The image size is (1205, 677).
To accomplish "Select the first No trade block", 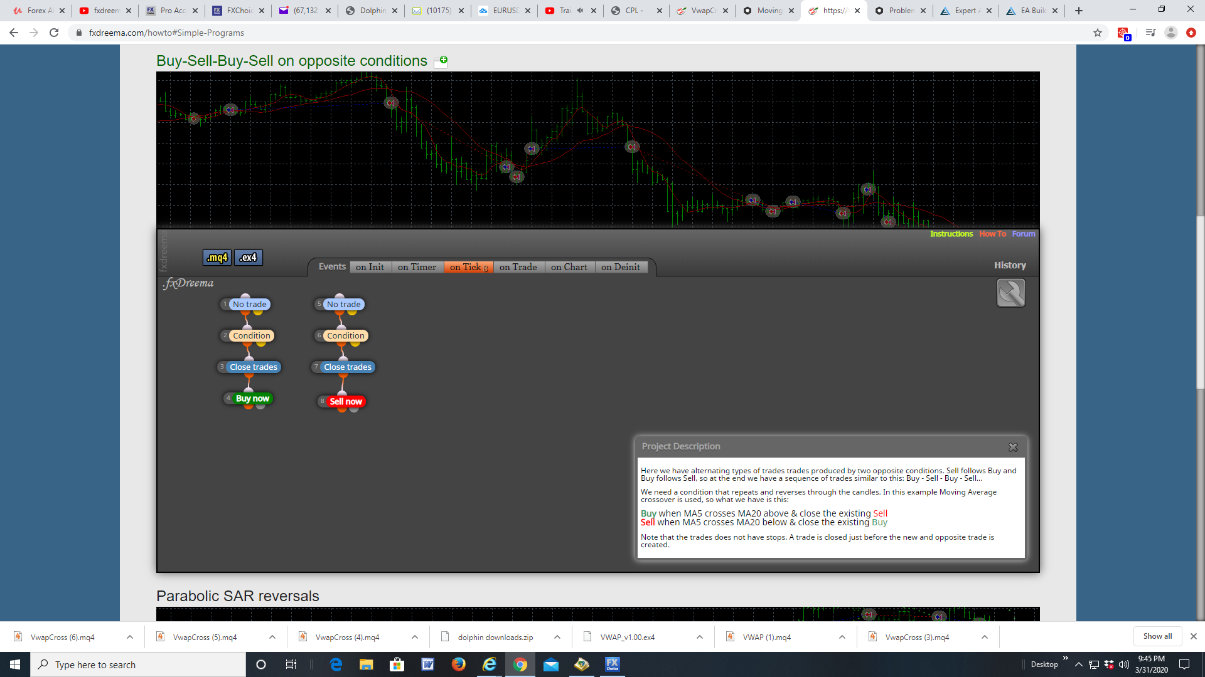I will pyautogui.click(x=250, y=305).
